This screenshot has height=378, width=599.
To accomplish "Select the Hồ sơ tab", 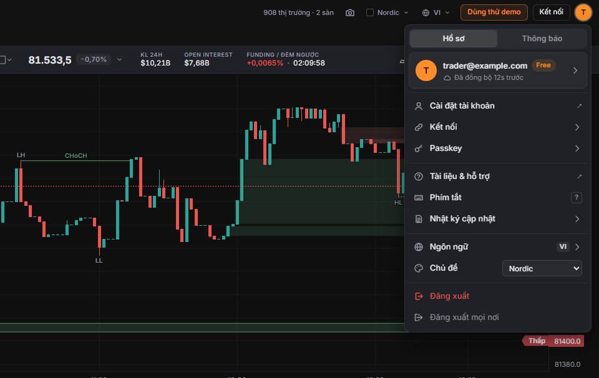I will [454, 39].
